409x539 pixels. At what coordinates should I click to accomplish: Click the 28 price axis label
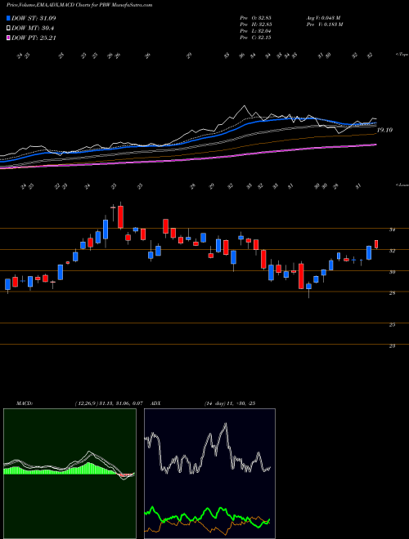392,293
